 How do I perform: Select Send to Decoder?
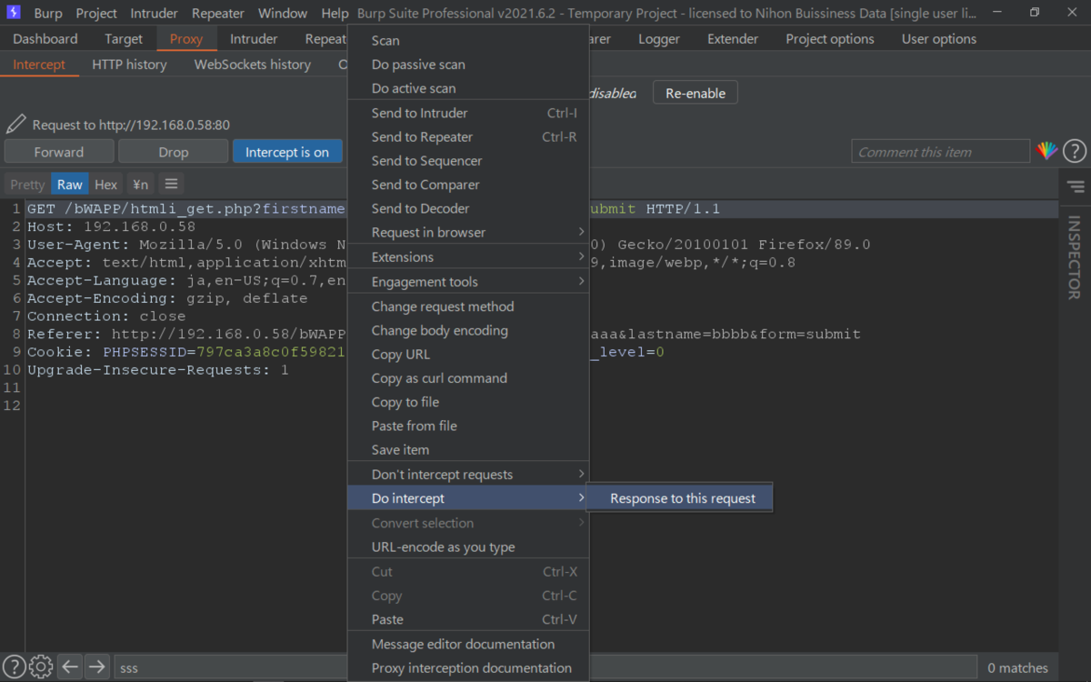[x=468, y=208]
